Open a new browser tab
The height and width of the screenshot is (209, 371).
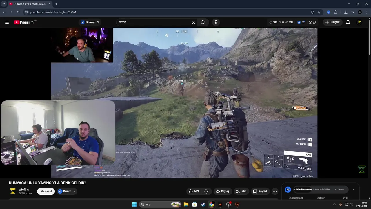click(56, 4)
